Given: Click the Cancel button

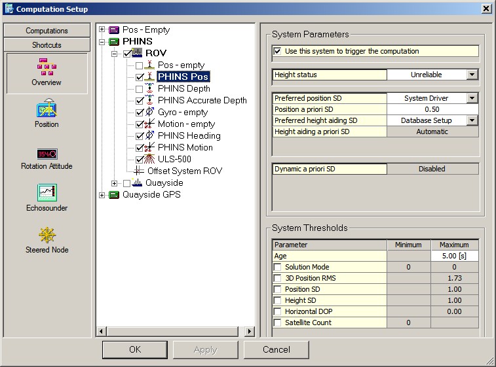Looking at the screenshot, I should [x=276, y=350].
